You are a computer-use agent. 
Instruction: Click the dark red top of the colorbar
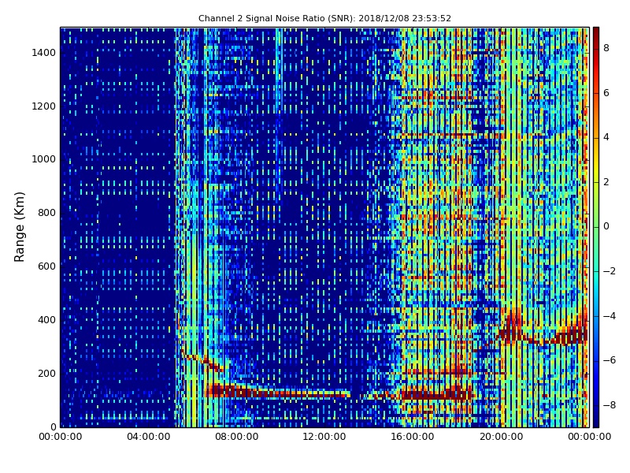coord(596,32)
